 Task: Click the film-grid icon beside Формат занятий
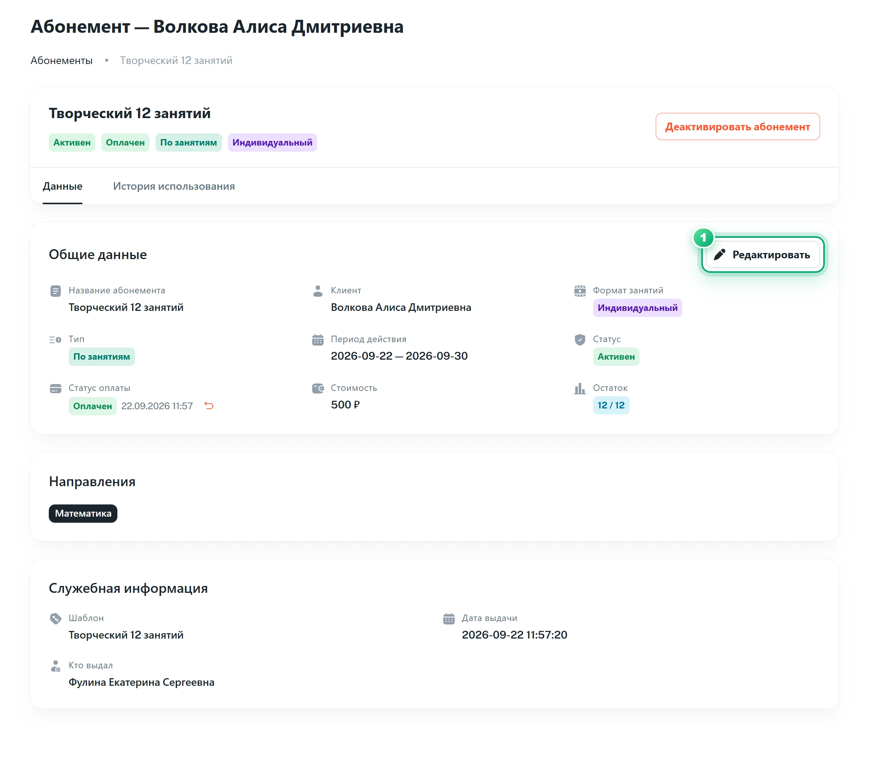pos(580,291)
